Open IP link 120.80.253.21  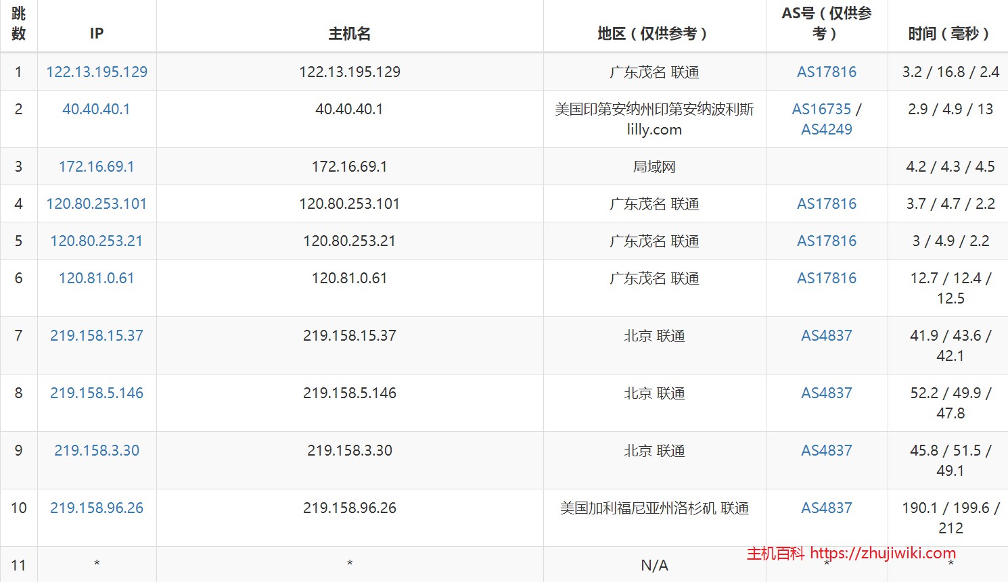coord(97,241)
